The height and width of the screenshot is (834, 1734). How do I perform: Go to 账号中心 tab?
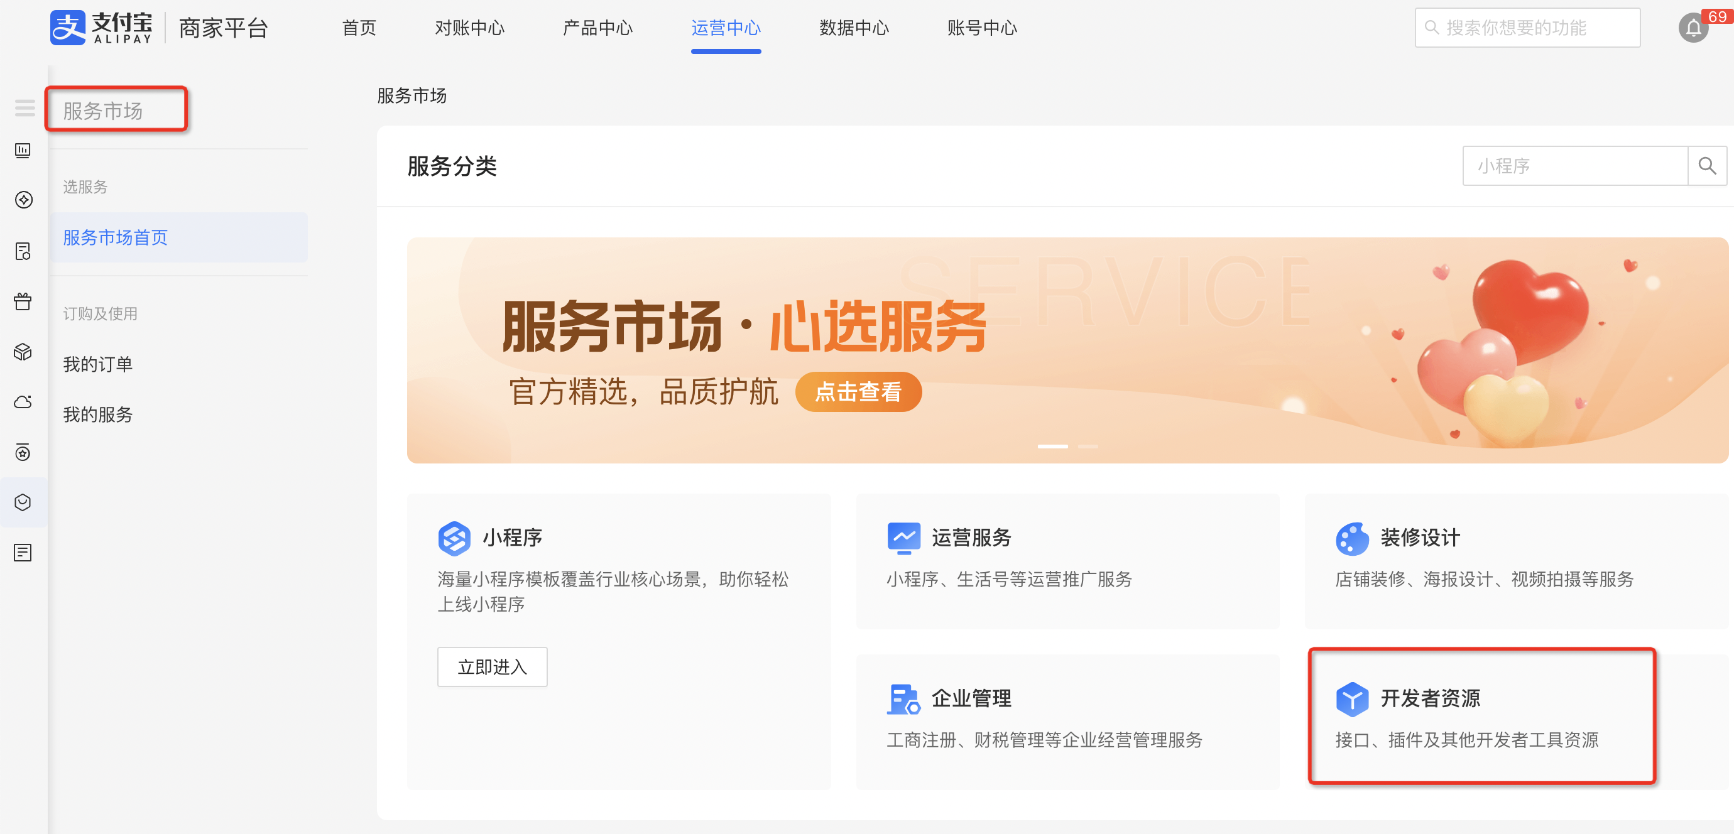982,28
